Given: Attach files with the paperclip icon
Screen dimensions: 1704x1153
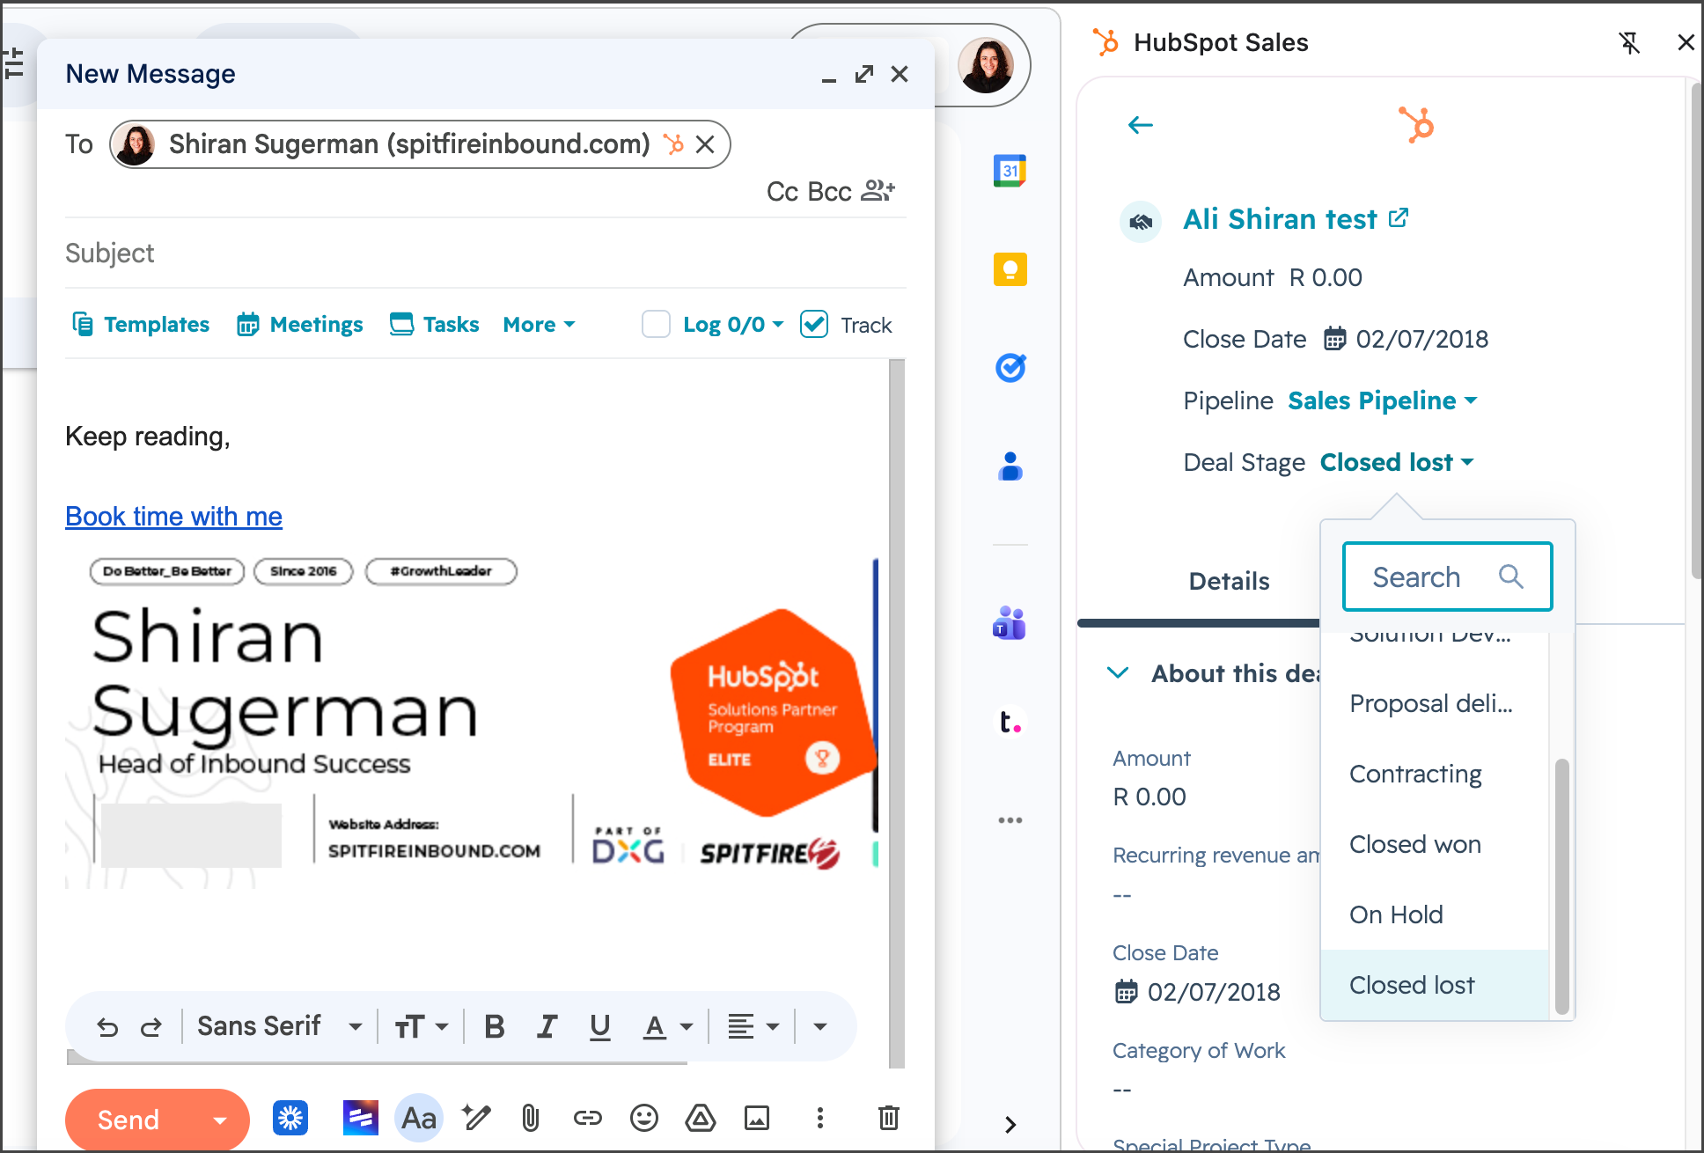Looking at the screenshot, I should (530, 1119).
